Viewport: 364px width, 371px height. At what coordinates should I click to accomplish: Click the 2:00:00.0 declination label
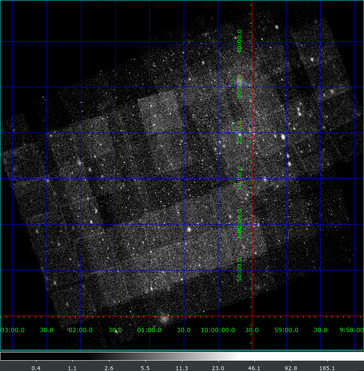click(x=240, y=224)
